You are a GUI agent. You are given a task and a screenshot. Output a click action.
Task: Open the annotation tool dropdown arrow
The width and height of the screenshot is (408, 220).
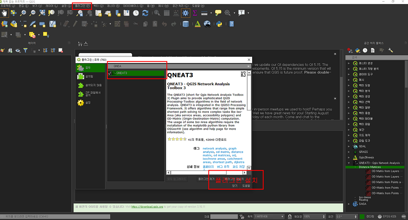pyautogui.click(x=248, y=13)
